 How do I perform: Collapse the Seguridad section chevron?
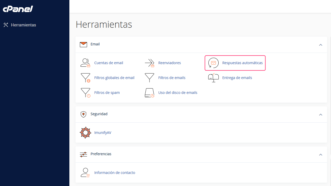[321, 115]
